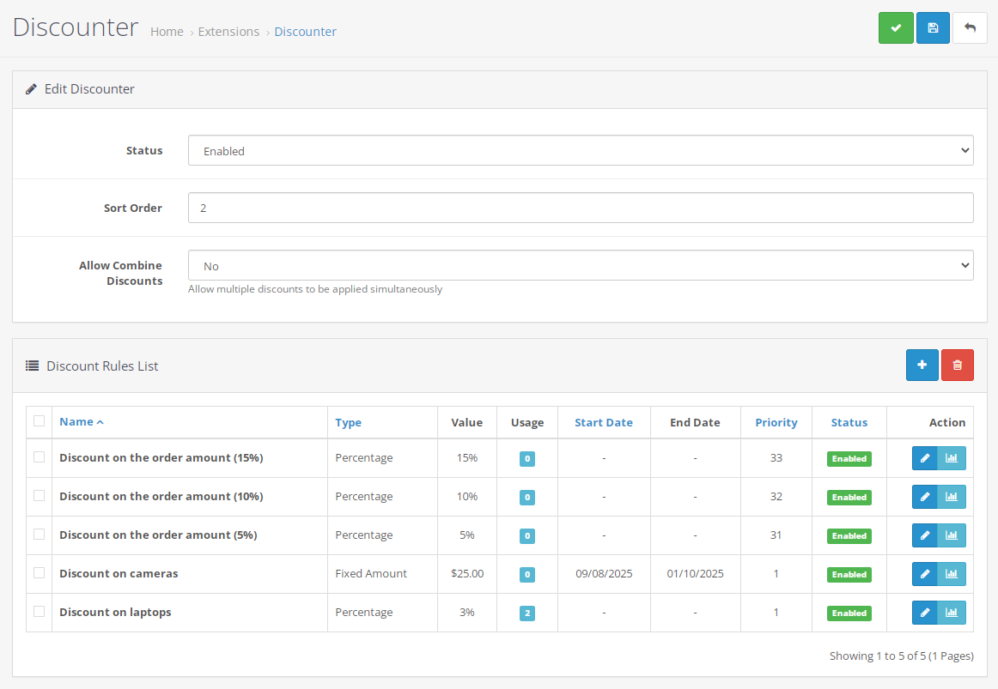Open the Allow Combine Discounts dropdown
This screenshot has width=998, height=689.
581,266
